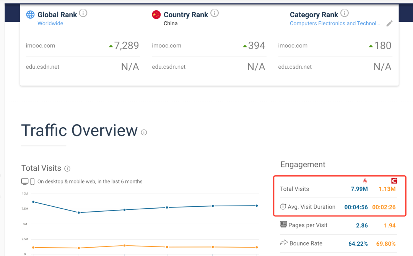Click the Worldwide link
This screenshot has width=413, height=256.
(50, 23)
